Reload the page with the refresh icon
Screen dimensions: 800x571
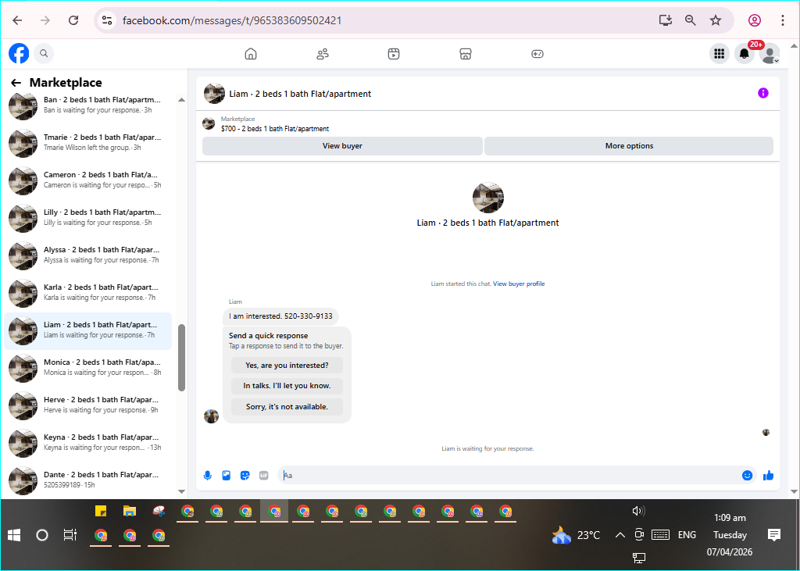[x=73, y=20]
